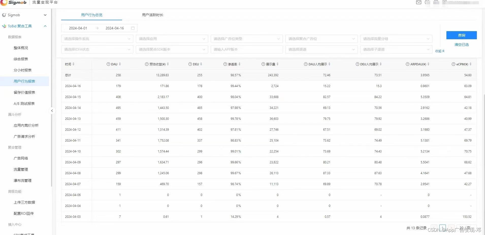Click the 查询 button

(461, 35)
